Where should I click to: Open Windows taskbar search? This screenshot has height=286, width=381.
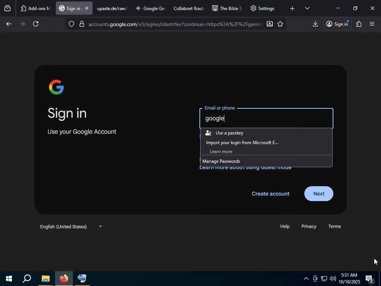pyautogui.click(x=27, y=279)
